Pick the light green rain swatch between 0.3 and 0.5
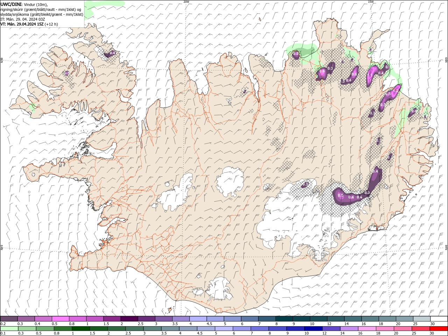448x336 pixels. pyautogui.click(x=27, y=329)
